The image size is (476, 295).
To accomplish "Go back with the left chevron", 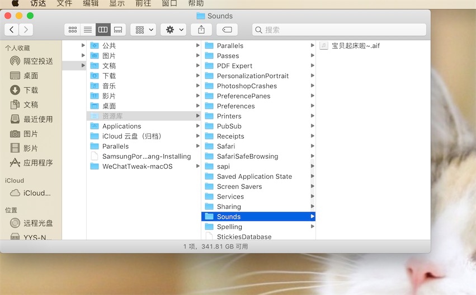I will 12,30.
